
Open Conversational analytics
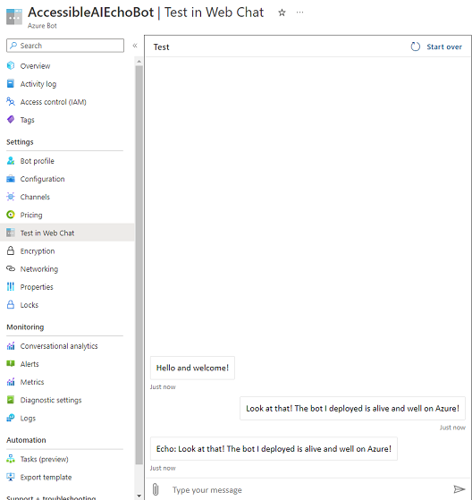click(59, 346)
